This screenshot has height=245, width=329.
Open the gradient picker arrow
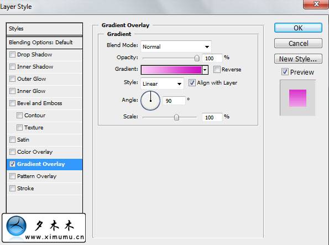pos(205,70)
